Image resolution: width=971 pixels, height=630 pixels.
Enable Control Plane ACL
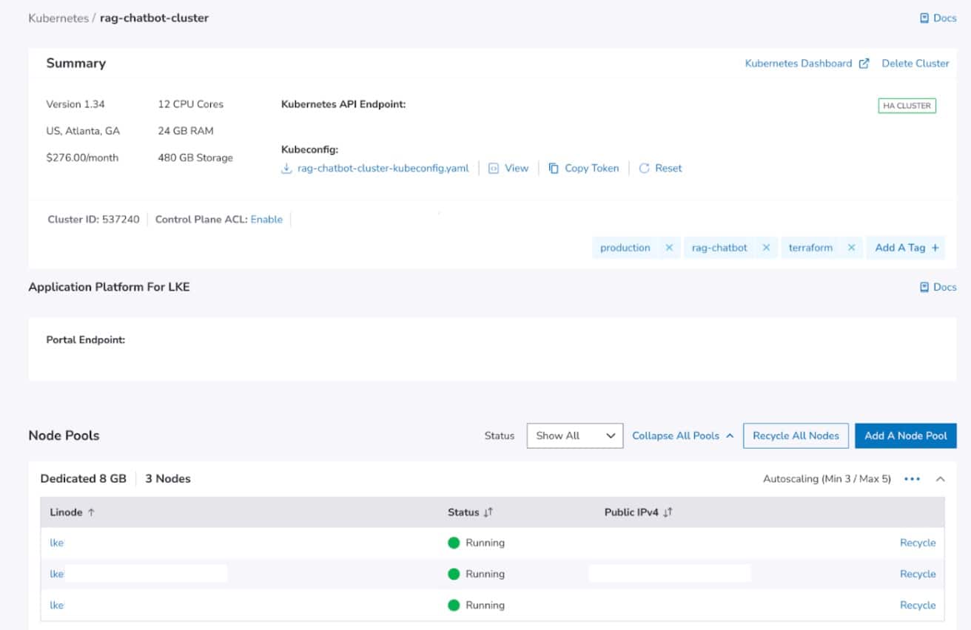tap(266, 220)
